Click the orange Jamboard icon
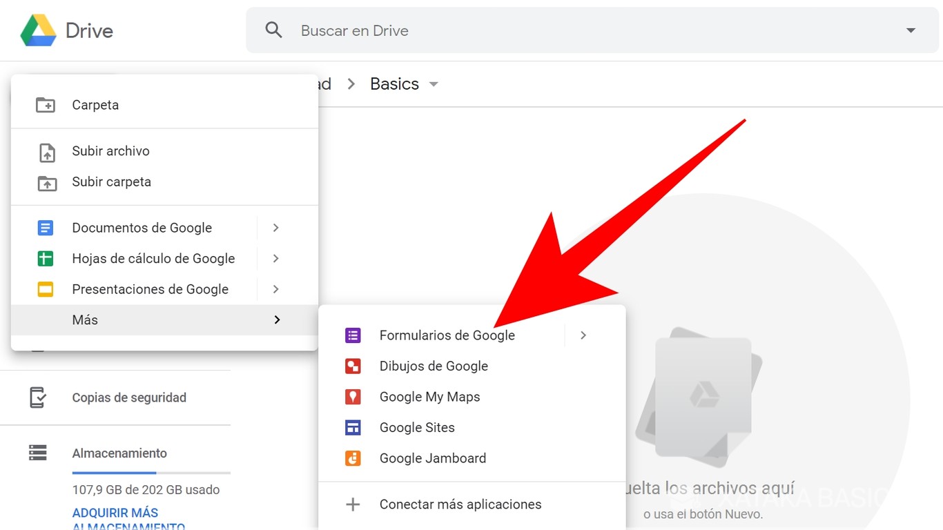The height and width of the screenshot is (530, 943). pyautogui.click(x=353, y=458)
